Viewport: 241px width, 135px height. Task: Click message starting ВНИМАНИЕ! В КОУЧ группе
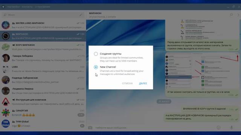[x=210, y=109]
